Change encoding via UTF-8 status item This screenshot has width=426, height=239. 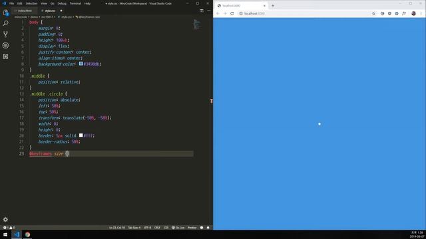[147, 228]
